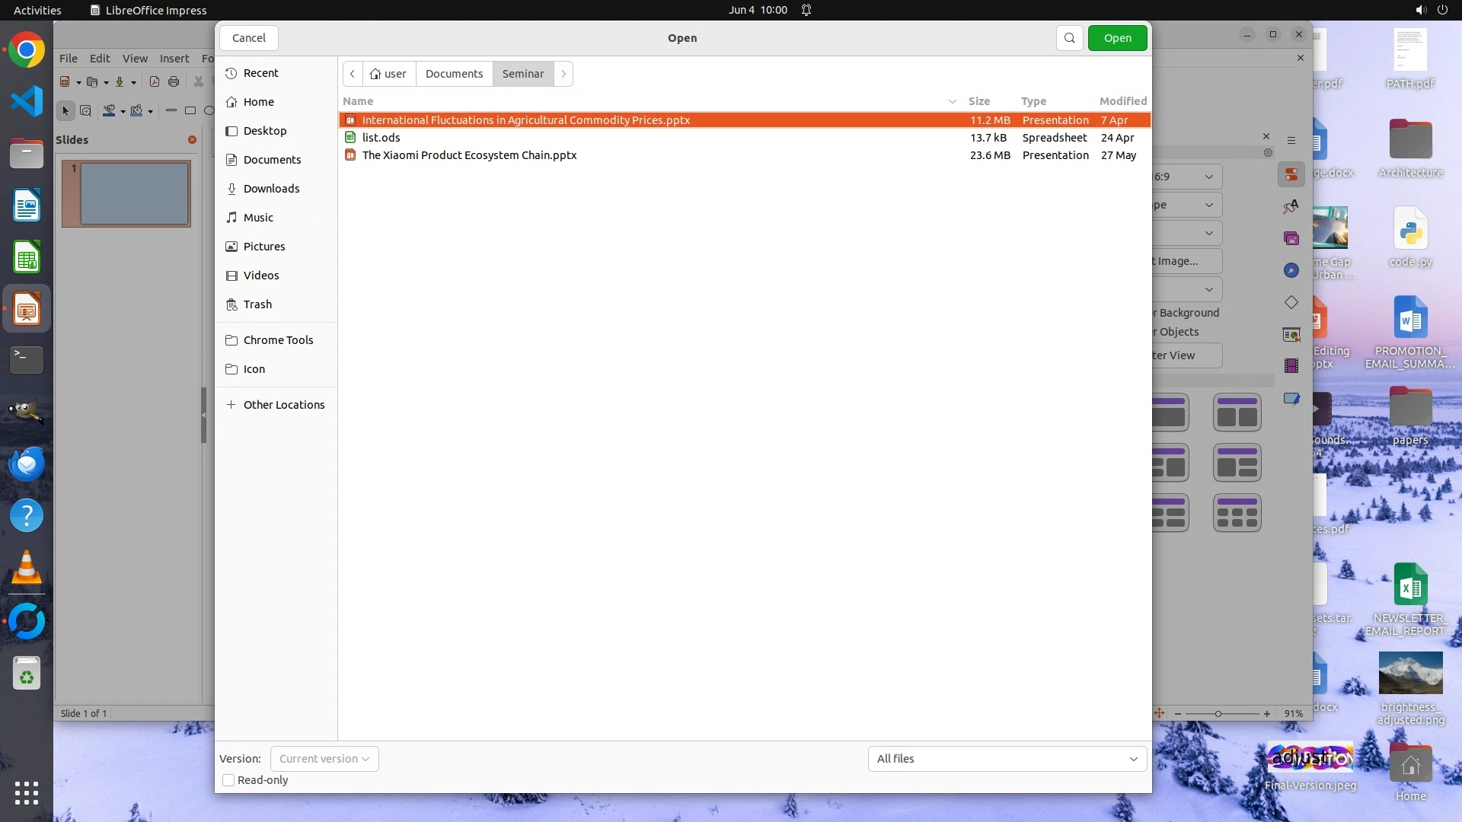
Task: Expand the Current version dropdown
Action: pyautogui.click(x=324, y=759)
